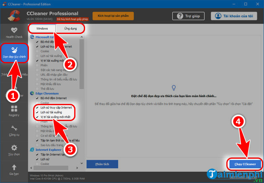
Task: Collapse the Microsoft Edge group header
Action: 44,37
